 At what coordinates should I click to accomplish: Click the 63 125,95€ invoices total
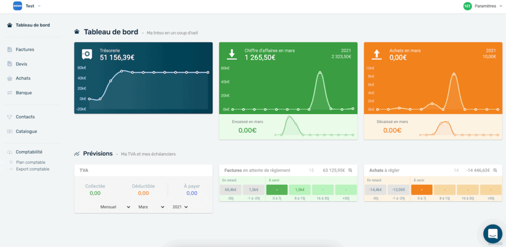[334, 171]
